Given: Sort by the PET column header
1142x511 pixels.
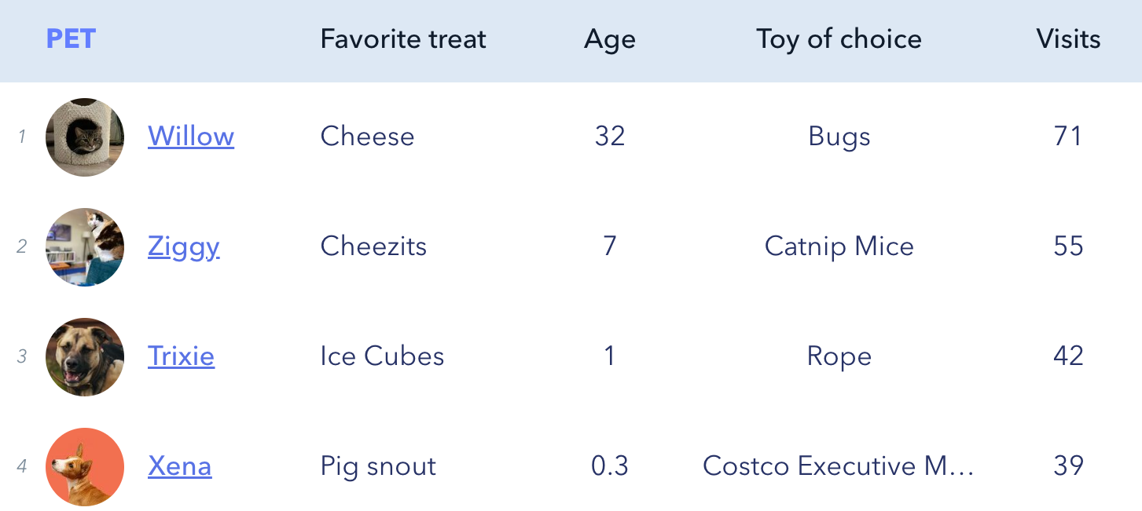Looking at the screenshot, I should pyautogui.click(x=71, y=38).
